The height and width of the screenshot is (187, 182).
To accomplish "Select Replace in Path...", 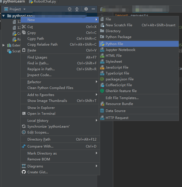I will click(x=41, y=69).
